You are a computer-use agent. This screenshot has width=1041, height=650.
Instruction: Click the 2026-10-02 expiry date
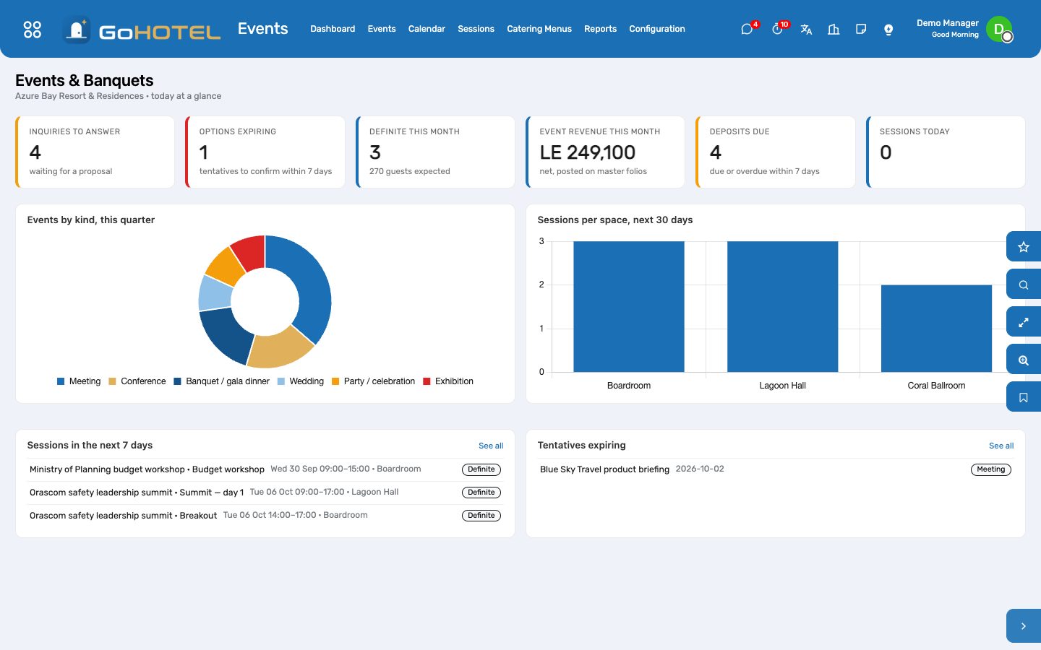(x=700, y=469)
